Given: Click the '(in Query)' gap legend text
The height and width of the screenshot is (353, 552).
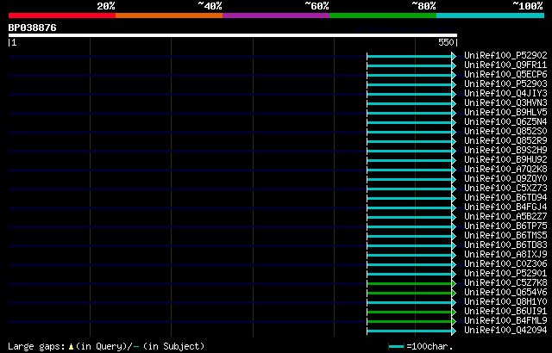Looking at the screenshot, I should coord(101,346).
